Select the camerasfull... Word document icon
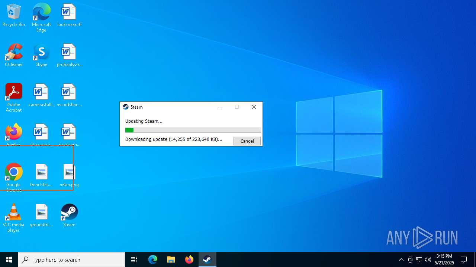The height and width of the screenshot is (267, 476). click(x=41, y=96)
